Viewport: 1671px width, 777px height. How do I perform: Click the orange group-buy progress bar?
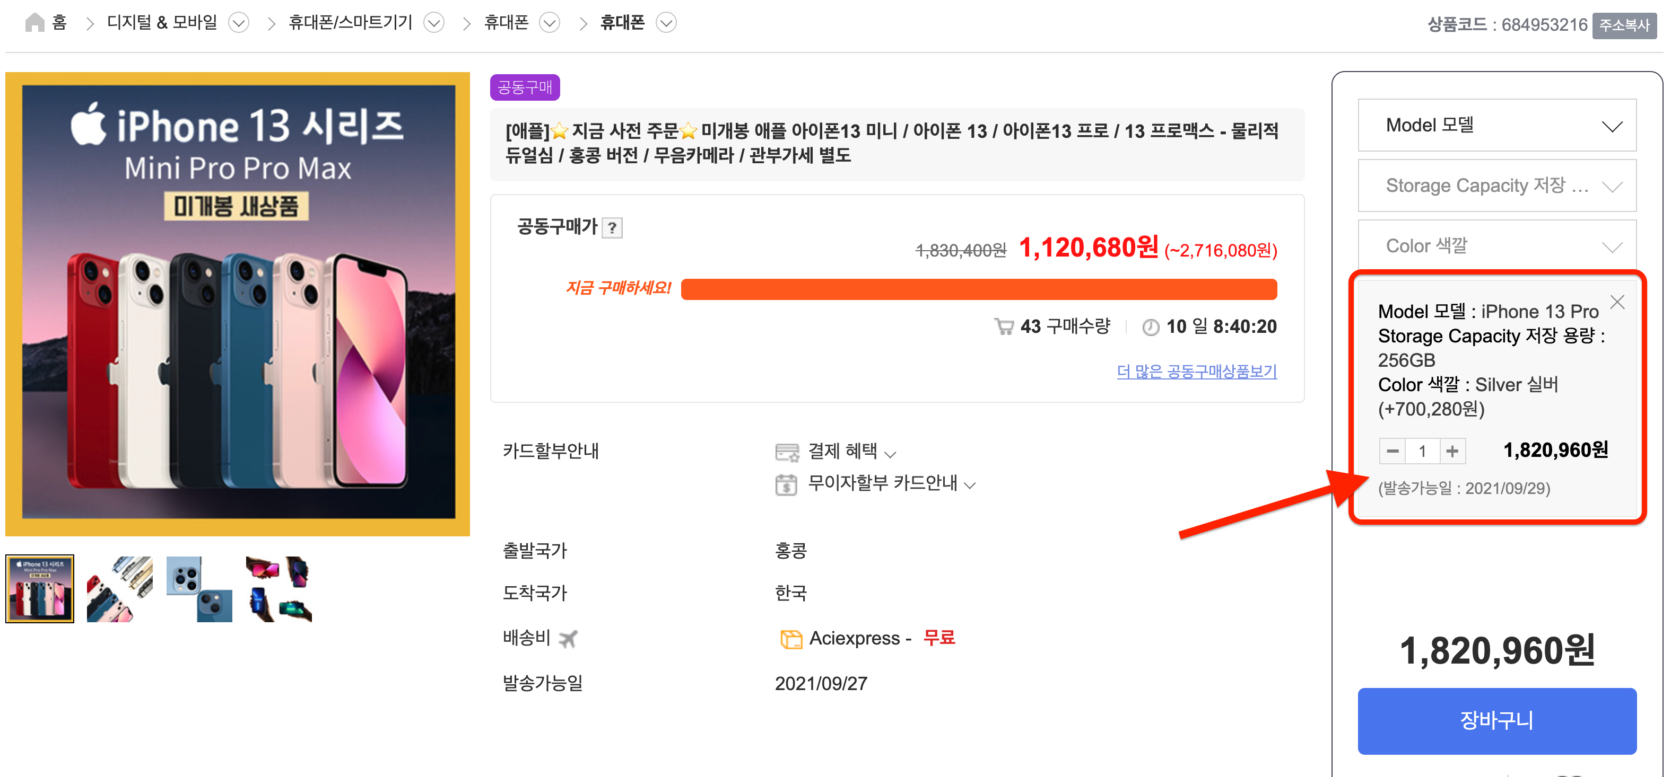(x=978, y=289)
